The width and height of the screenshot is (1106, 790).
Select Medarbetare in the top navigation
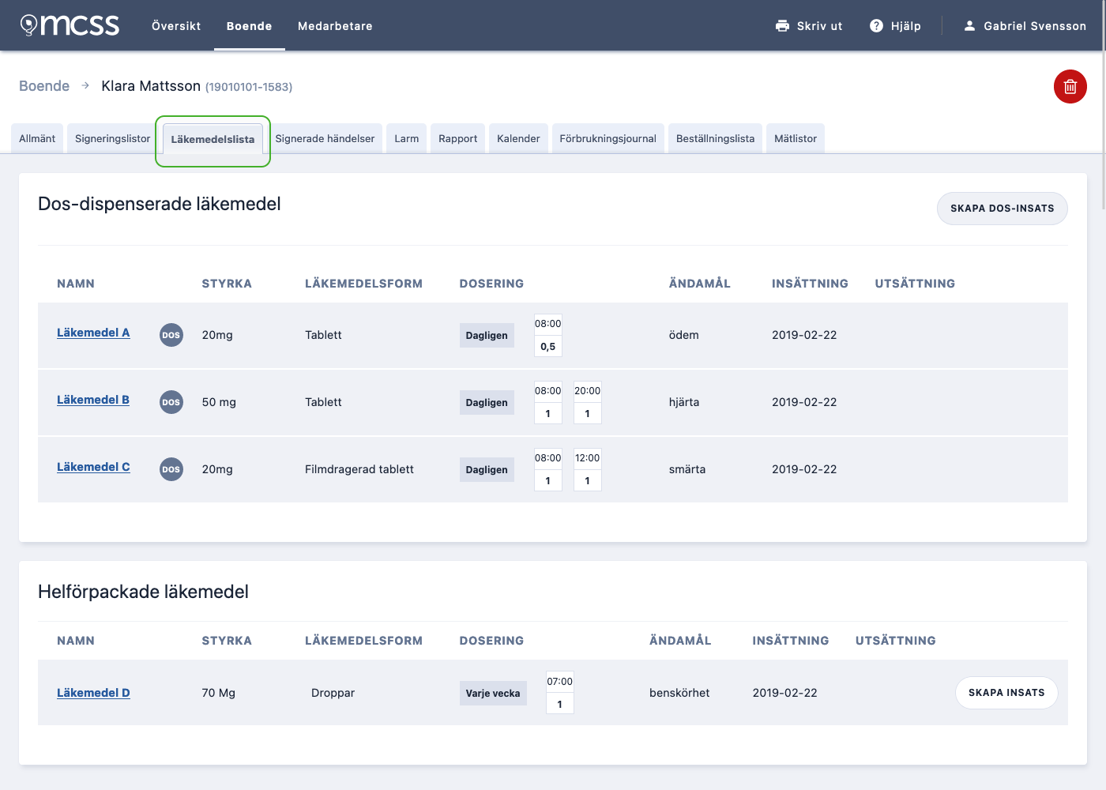[334, 25]
